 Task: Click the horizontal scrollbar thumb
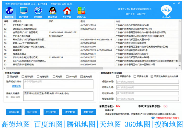pos(54,68)
